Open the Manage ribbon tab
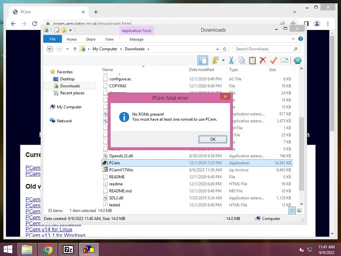This screenshot has height=256, width=341. 136,39
